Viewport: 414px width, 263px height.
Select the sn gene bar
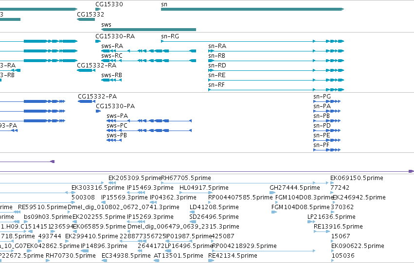(252, 9)
